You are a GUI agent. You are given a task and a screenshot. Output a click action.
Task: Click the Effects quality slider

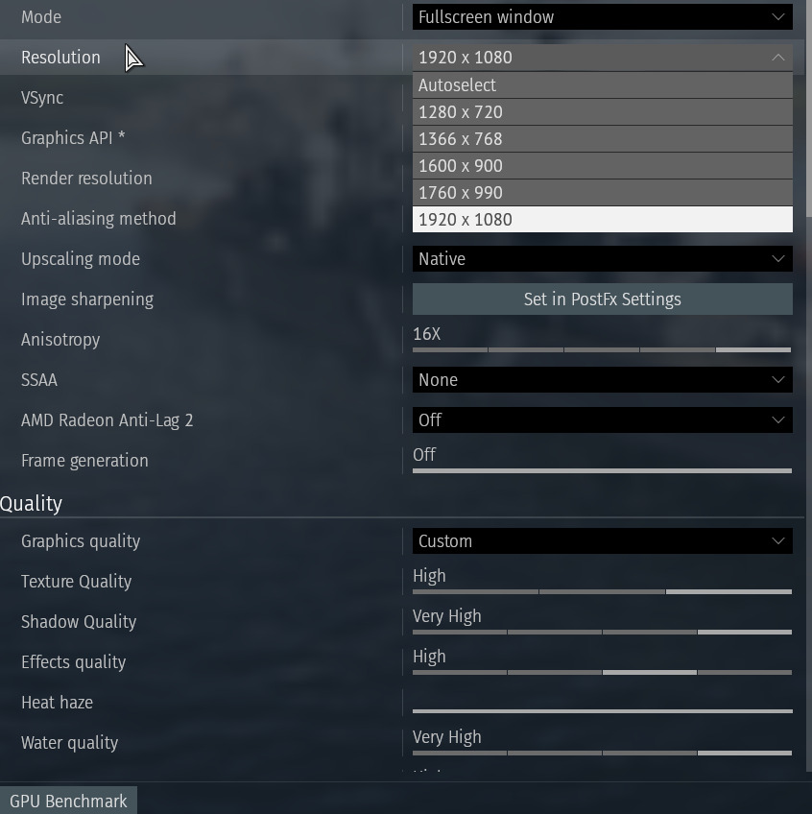[602, 672]
